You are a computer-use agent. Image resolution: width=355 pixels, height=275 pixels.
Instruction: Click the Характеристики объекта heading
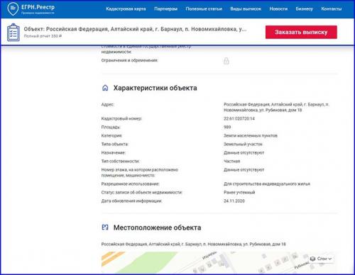coord(155,88)
